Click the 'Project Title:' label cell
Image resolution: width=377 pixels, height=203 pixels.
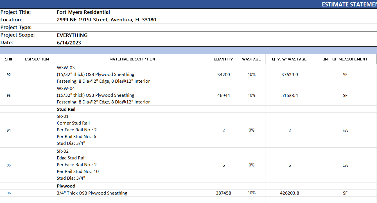(x=28, y=12)
